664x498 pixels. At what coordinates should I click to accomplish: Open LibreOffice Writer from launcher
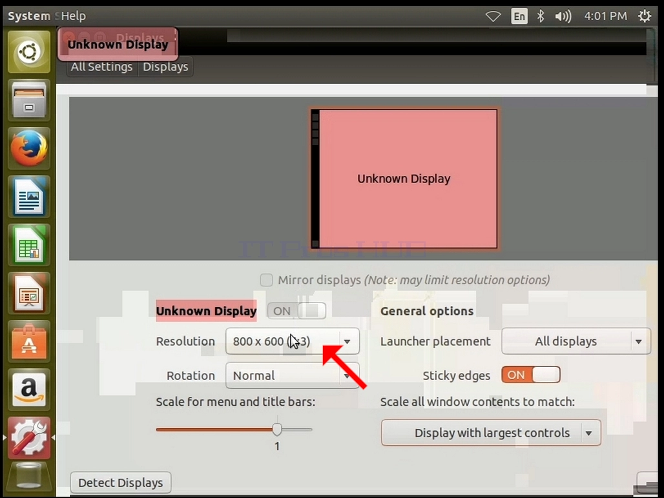click(29, 197)
